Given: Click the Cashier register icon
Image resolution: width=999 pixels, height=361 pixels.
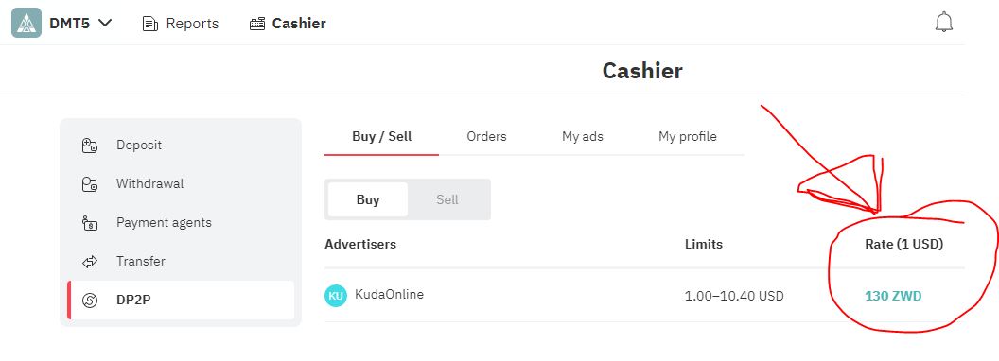Looking at the screenshot, I should [x=256, y=25].
